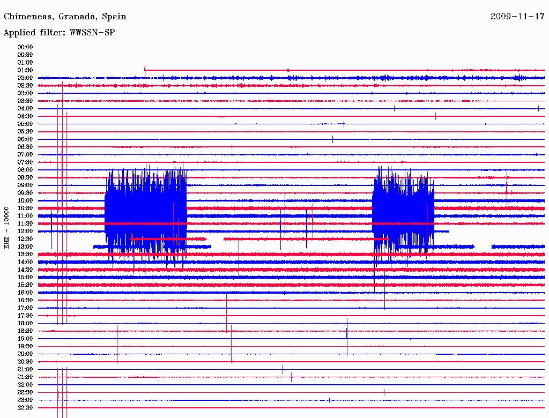Select the 20:00 time label

click(25, 354)
